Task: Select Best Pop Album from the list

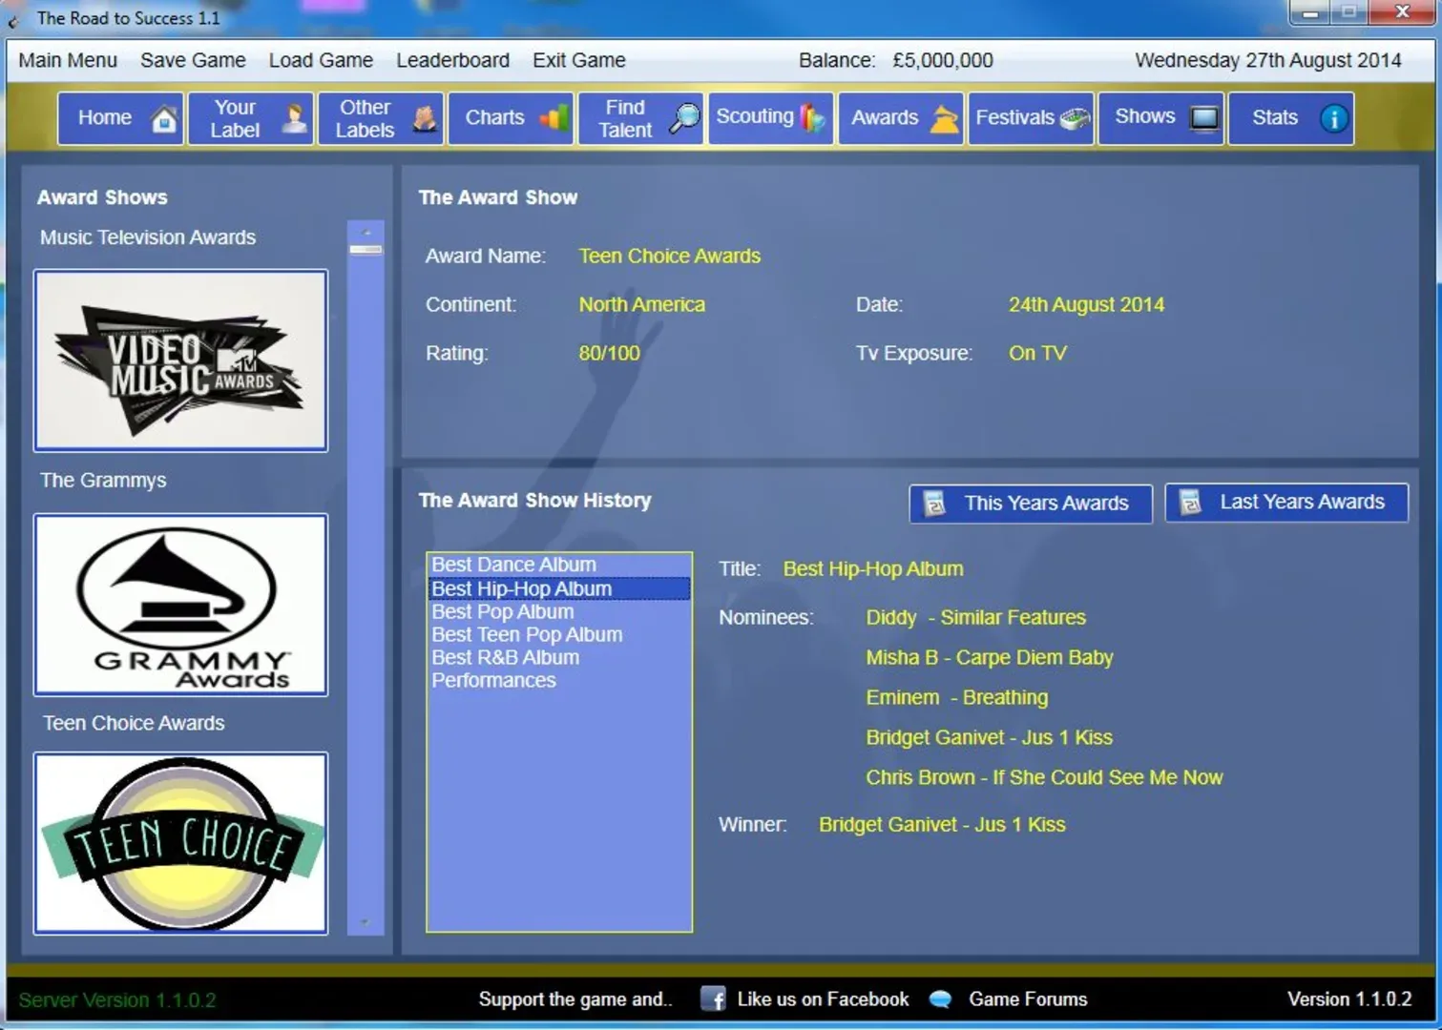Action: click(503, 612)
